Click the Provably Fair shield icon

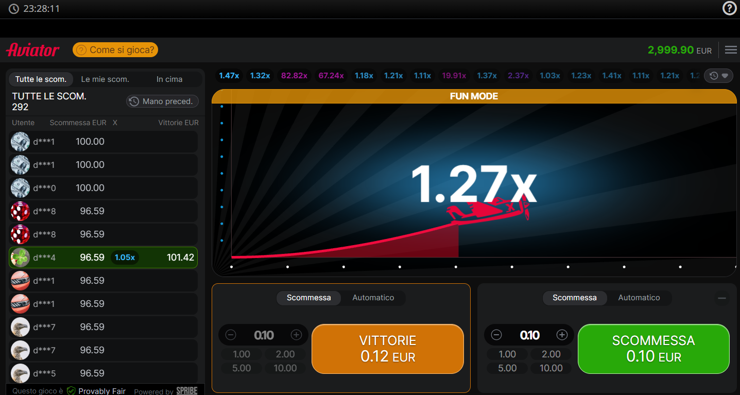click(71, 391)
